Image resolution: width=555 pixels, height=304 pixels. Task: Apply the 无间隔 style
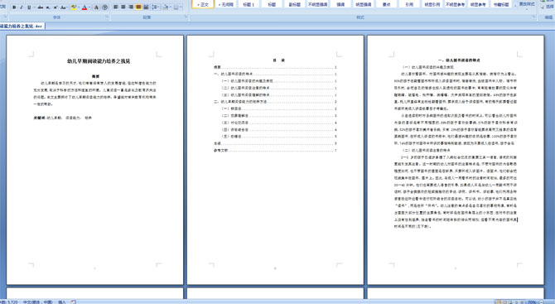(x=226, y=4)
